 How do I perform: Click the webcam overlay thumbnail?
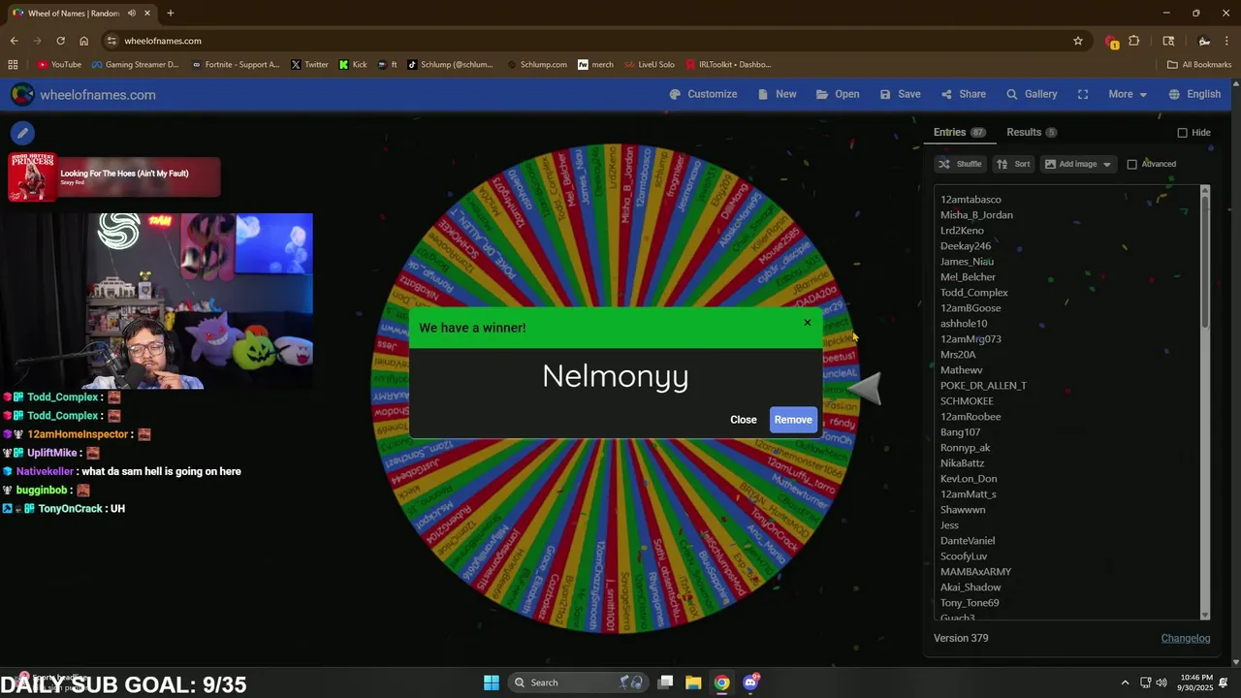coord(157,301)
